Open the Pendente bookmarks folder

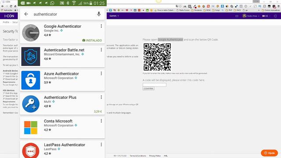click(196, 10)
